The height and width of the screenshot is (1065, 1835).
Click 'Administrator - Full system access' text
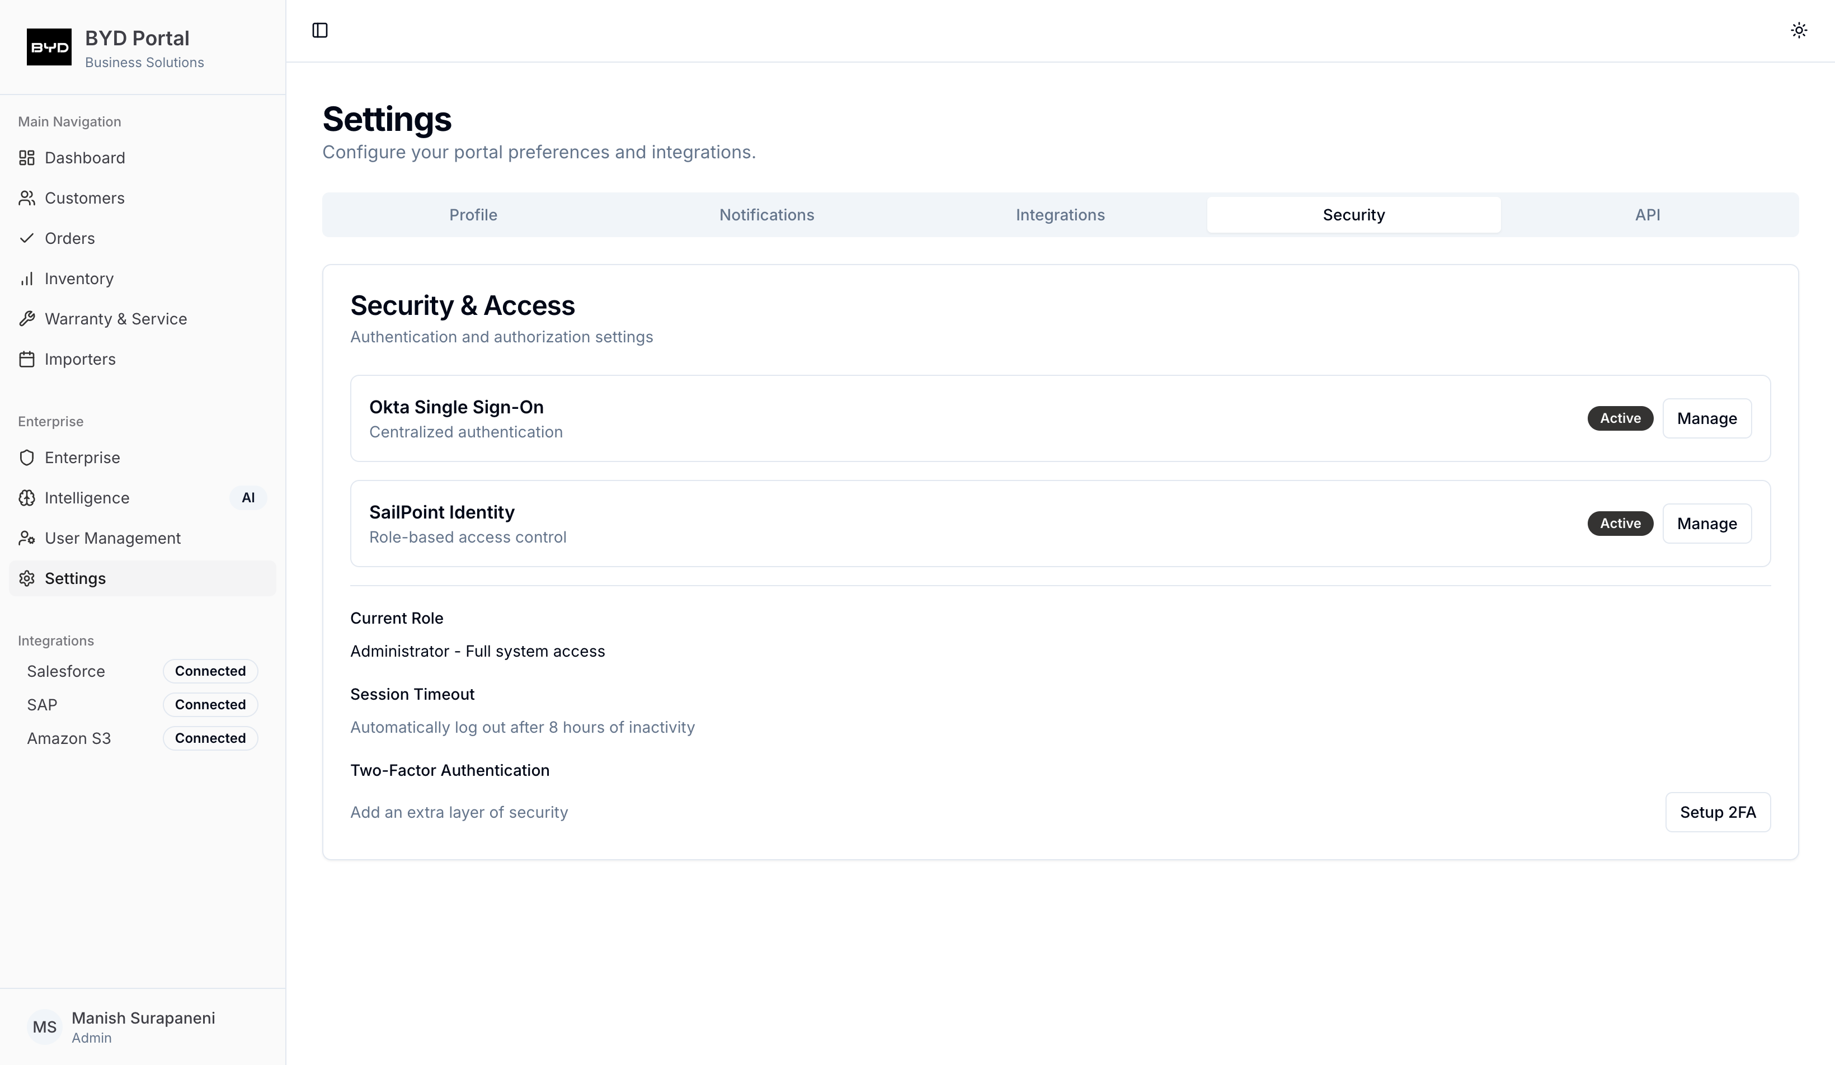(478, 652)
